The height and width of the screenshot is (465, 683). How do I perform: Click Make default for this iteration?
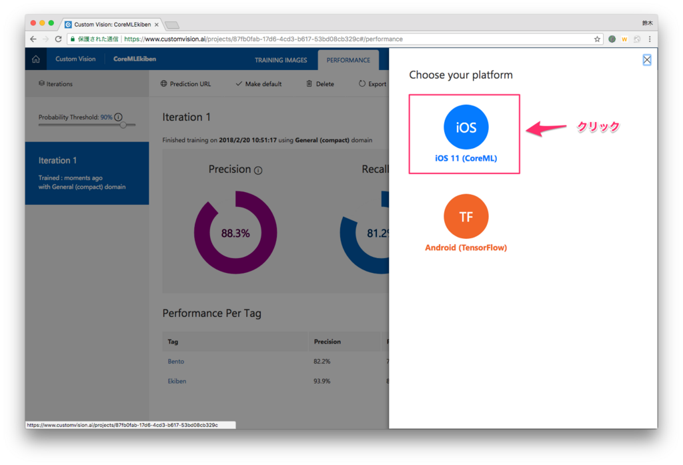259,83
